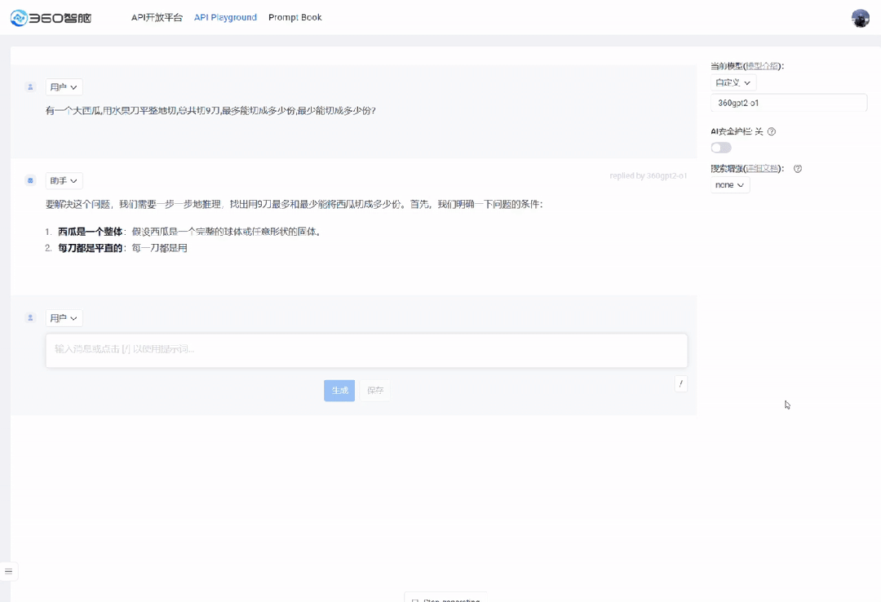Viewport: 881px width, 602px height.
Task: Click the Stop generating button
Action: click(445, 598)
